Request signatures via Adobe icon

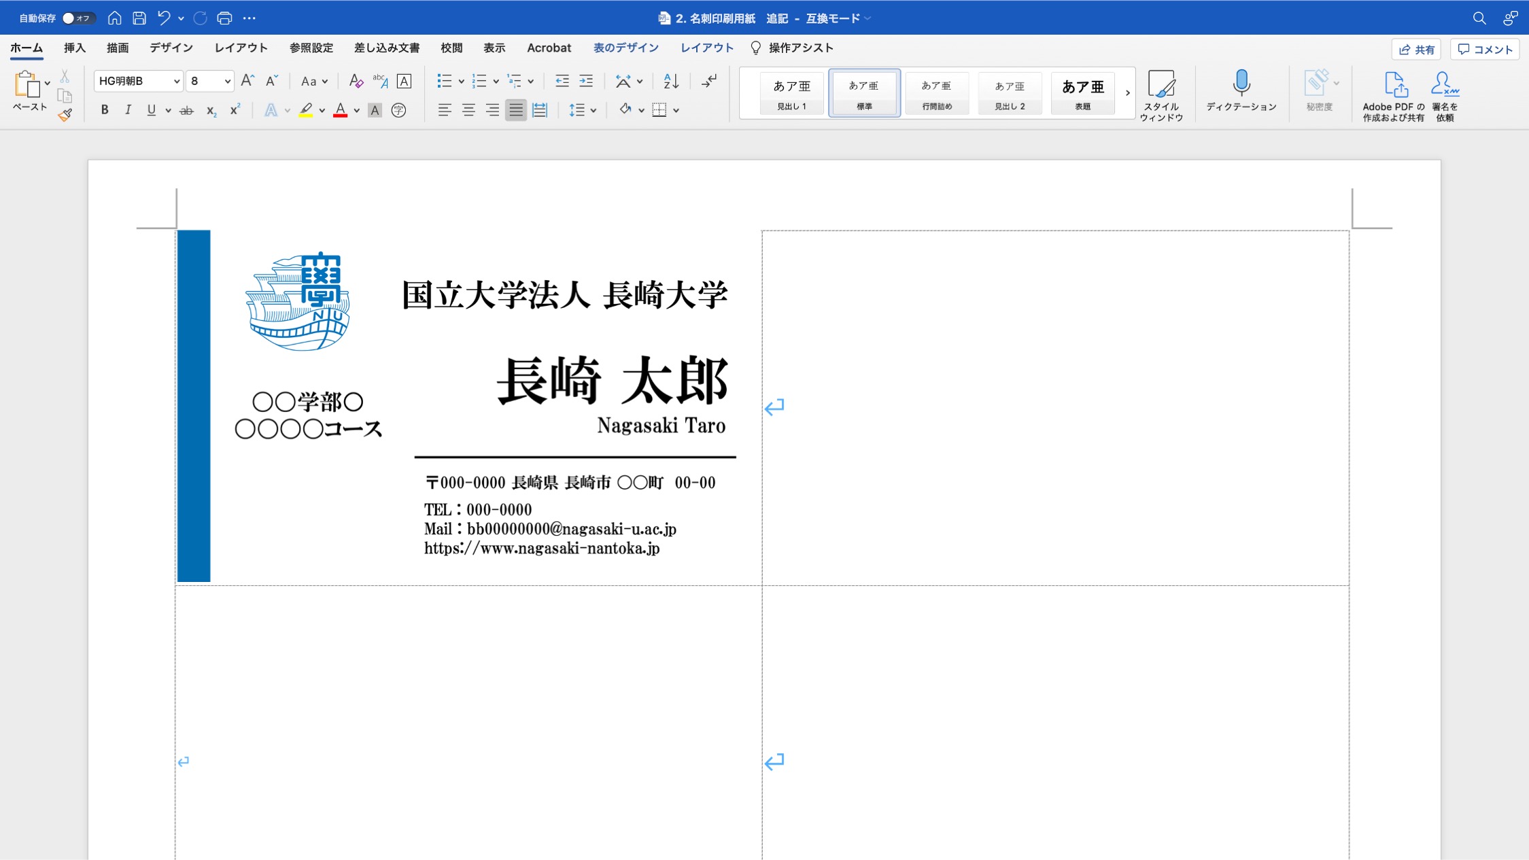pos(1445,96)
